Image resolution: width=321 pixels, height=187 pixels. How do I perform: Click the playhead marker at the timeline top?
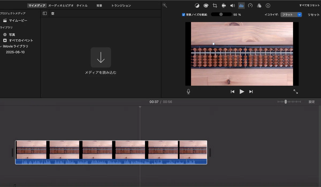point(140,107)
